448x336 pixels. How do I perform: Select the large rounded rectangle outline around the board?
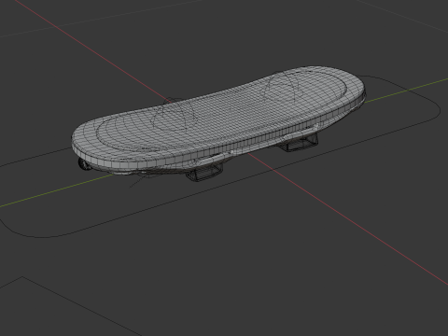point(220,157)
